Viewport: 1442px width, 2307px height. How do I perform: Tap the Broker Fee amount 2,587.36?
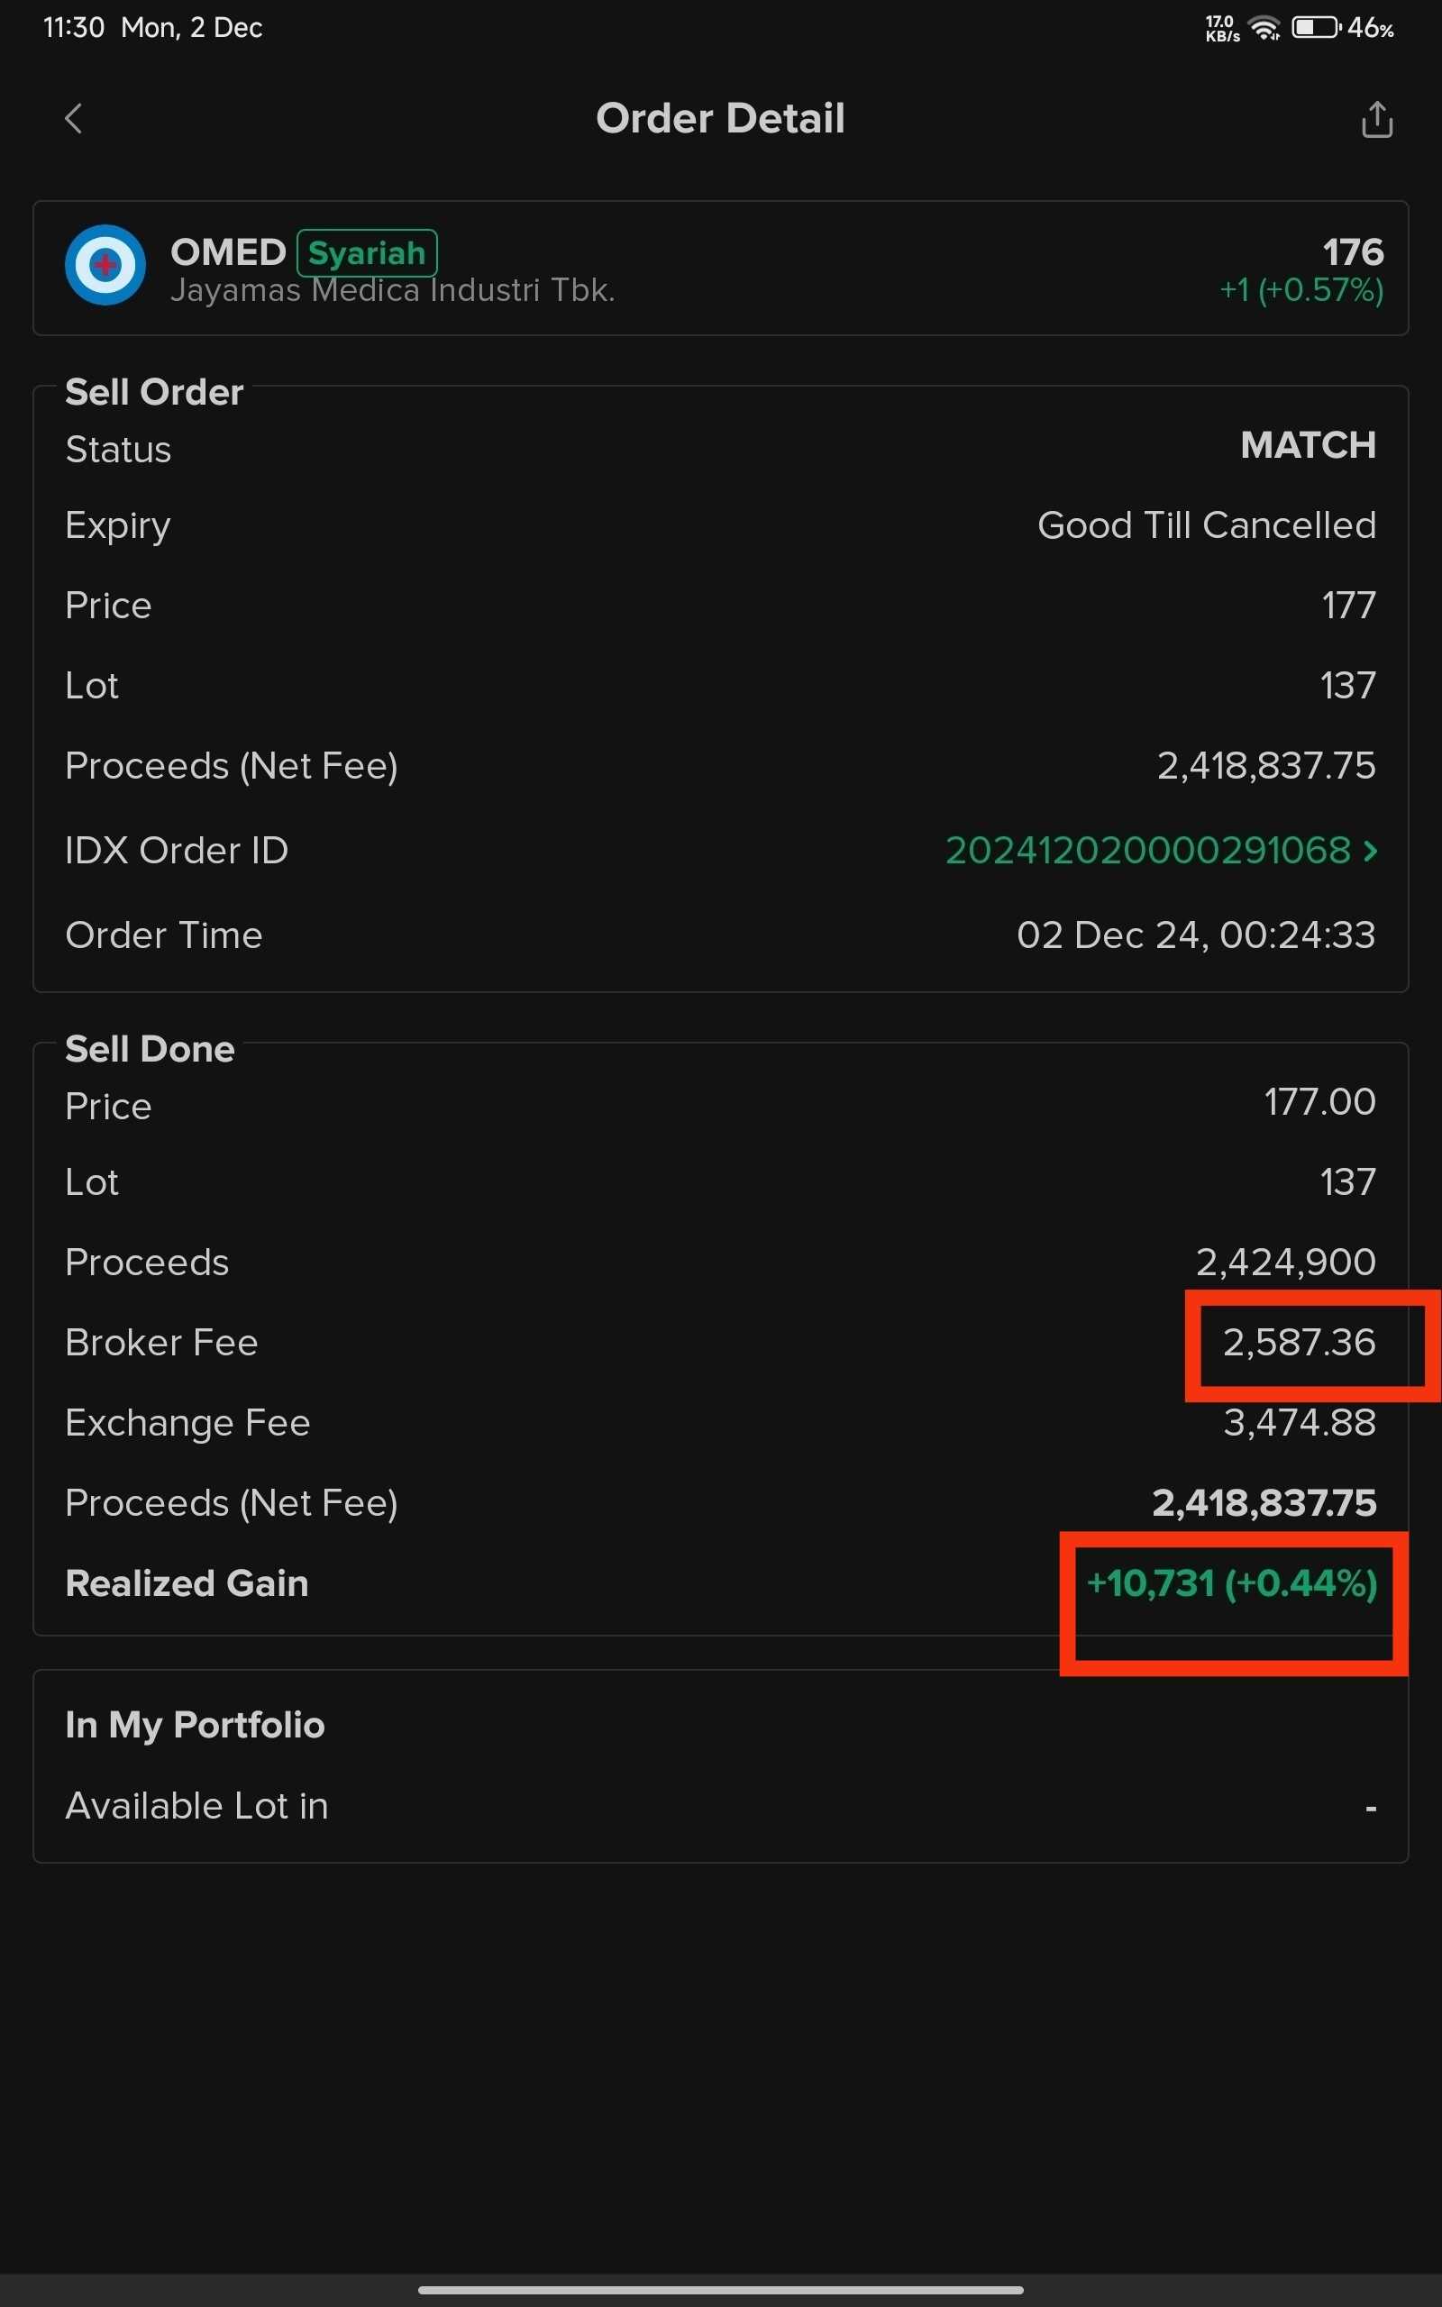(x=1299, y=1342)
